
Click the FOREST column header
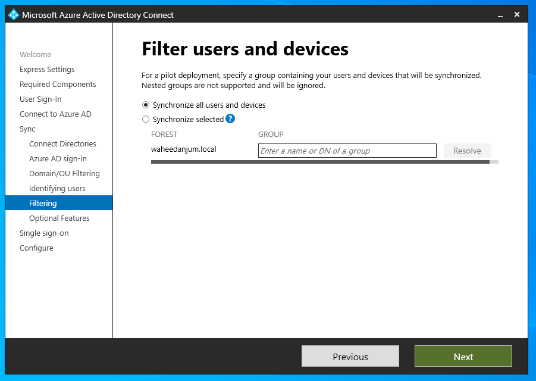click(164, 135)
